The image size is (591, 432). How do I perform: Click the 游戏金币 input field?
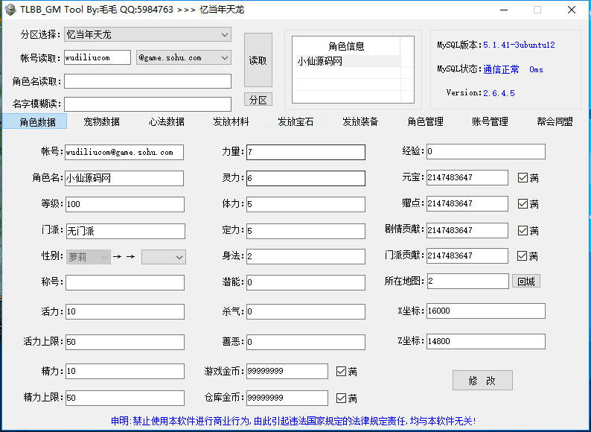(x=287, y=371)
